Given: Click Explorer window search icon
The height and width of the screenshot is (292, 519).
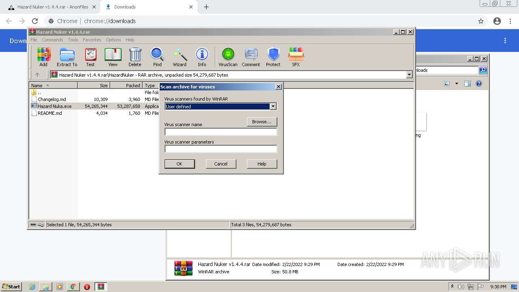Looking at the screenshot, I should click(483, 70).
